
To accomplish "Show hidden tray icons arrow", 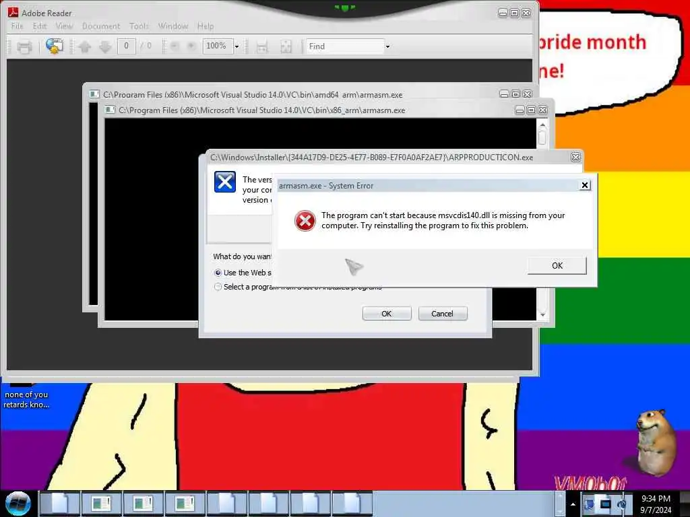I will coord(573,504).
